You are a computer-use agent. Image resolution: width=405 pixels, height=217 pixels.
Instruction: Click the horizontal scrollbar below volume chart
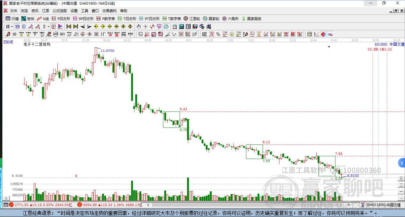tap(253, 205)
